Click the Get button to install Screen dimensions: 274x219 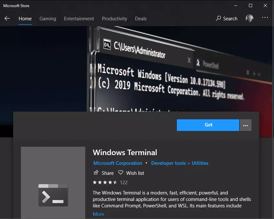point(208,125)
